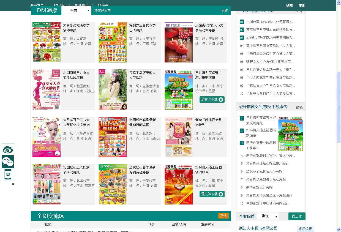This screenshot has height=232, width=341.
Task: Click the 点我设置 button
Action: click(305, 229)
